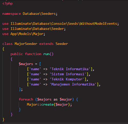Image resolution: width=128 pixels, height=124 pixels.
Task: Click the extends keyword
Action: [x=46, y=44]
